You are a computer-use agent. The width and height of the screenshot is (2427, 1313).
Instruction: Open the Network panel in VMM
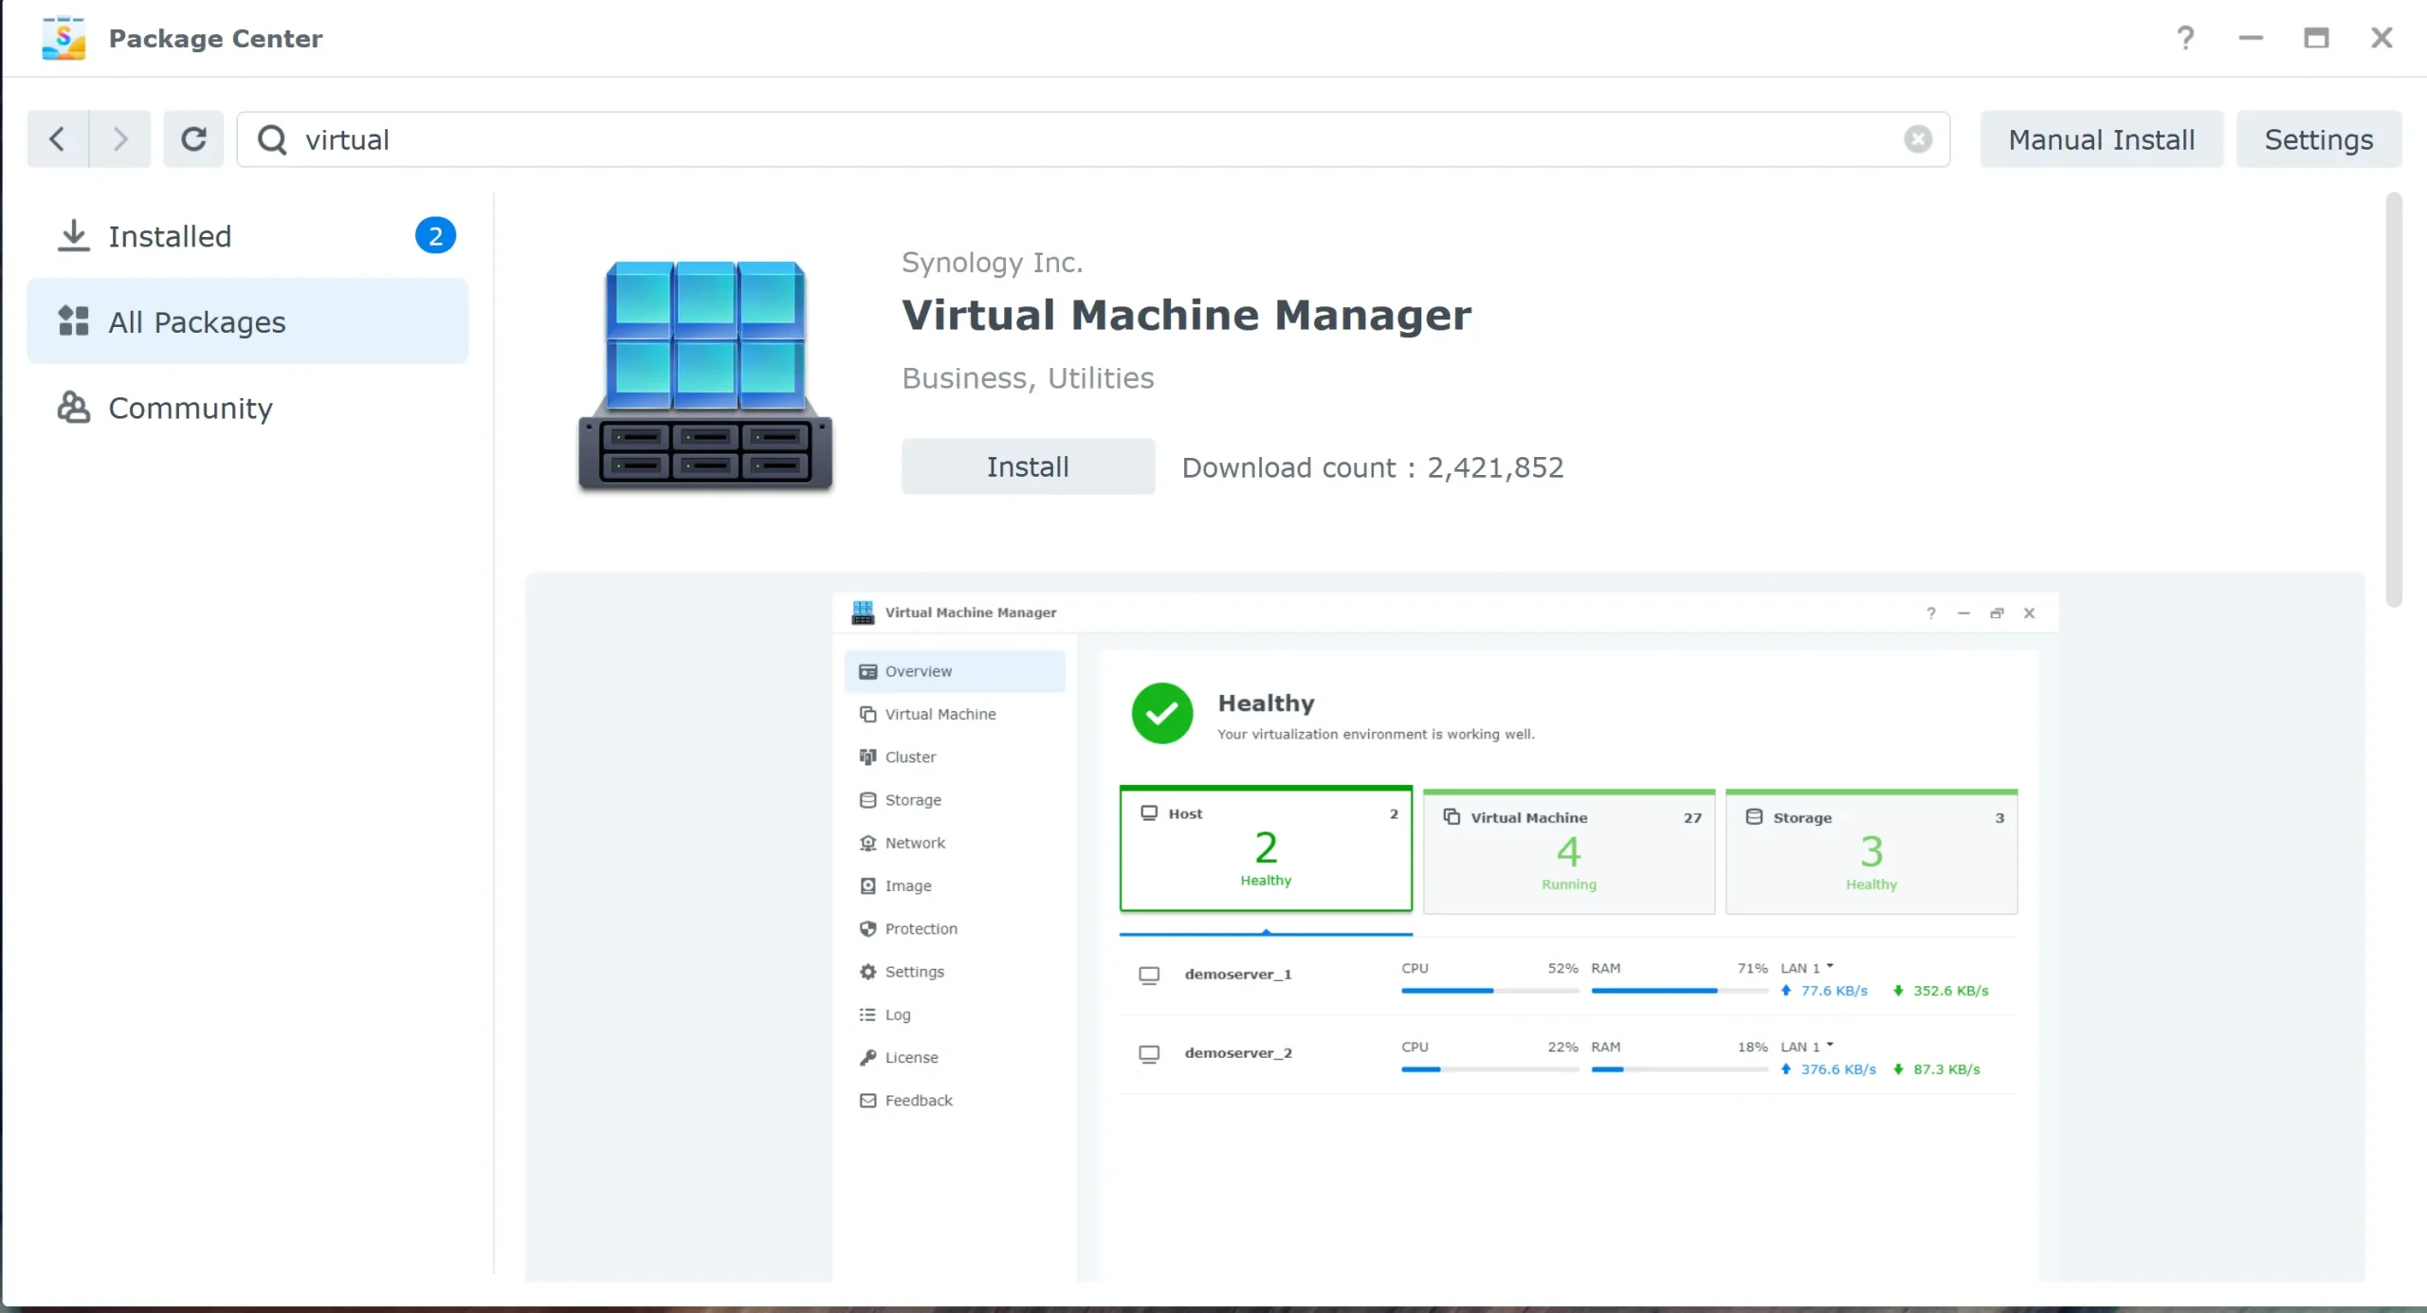tap(914, 842)
